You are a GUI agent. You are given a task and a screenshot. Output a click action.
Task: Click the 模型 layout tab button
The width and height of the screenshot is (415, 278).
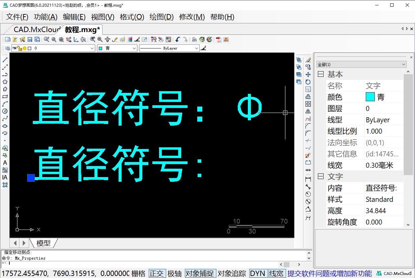(44, 243)
